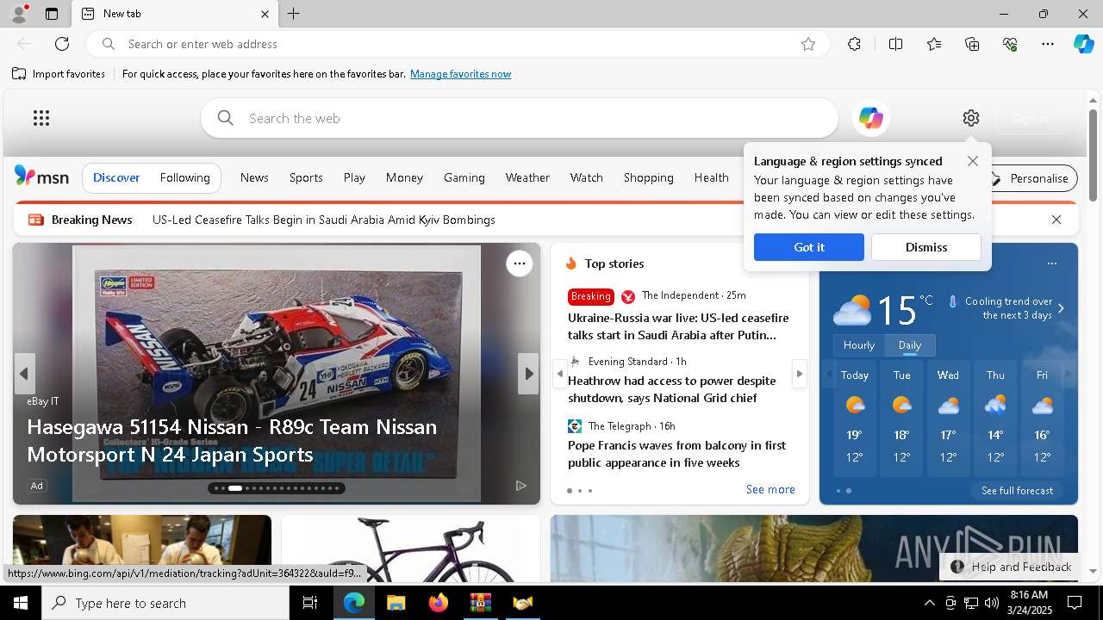Expand the cooling trend weather details
This screenshot has height=620, width=1103.
1061,308
